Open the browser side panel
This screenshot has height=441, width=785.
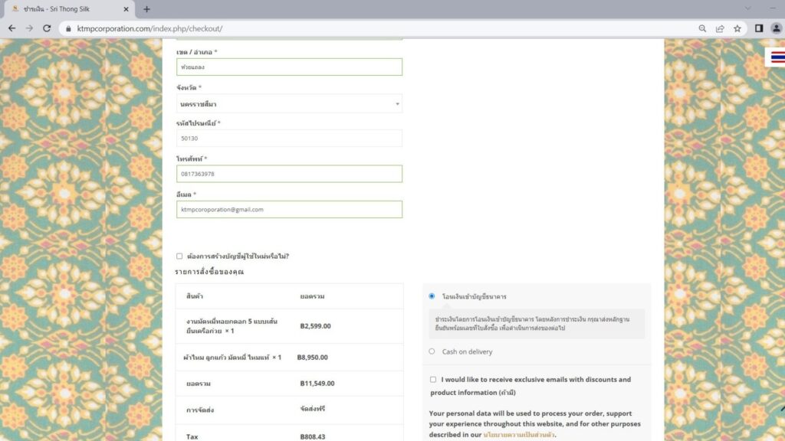[759, 28]
